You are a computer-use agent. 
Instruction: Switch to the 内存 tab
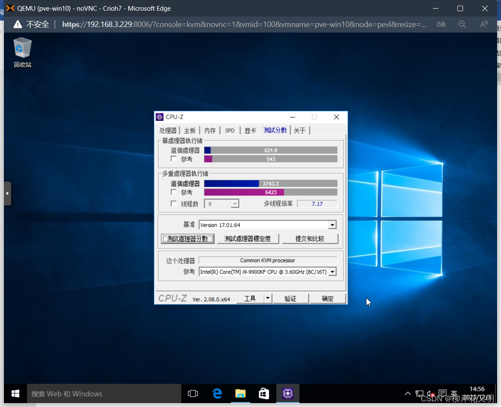[x=210, y=130]
